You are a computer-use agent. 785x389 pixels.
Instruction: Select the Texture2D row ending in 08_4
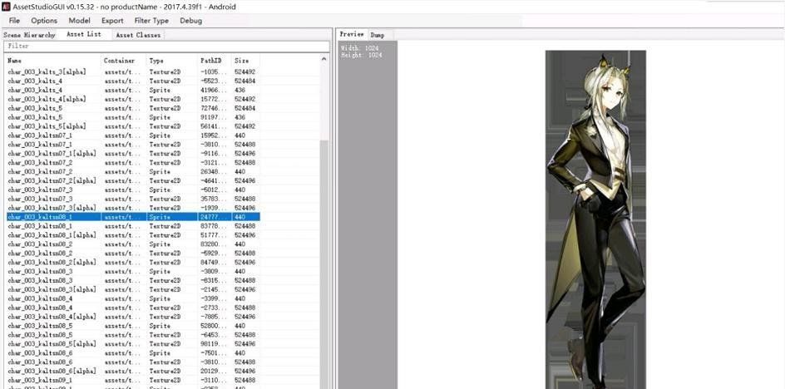click(133, 308)
